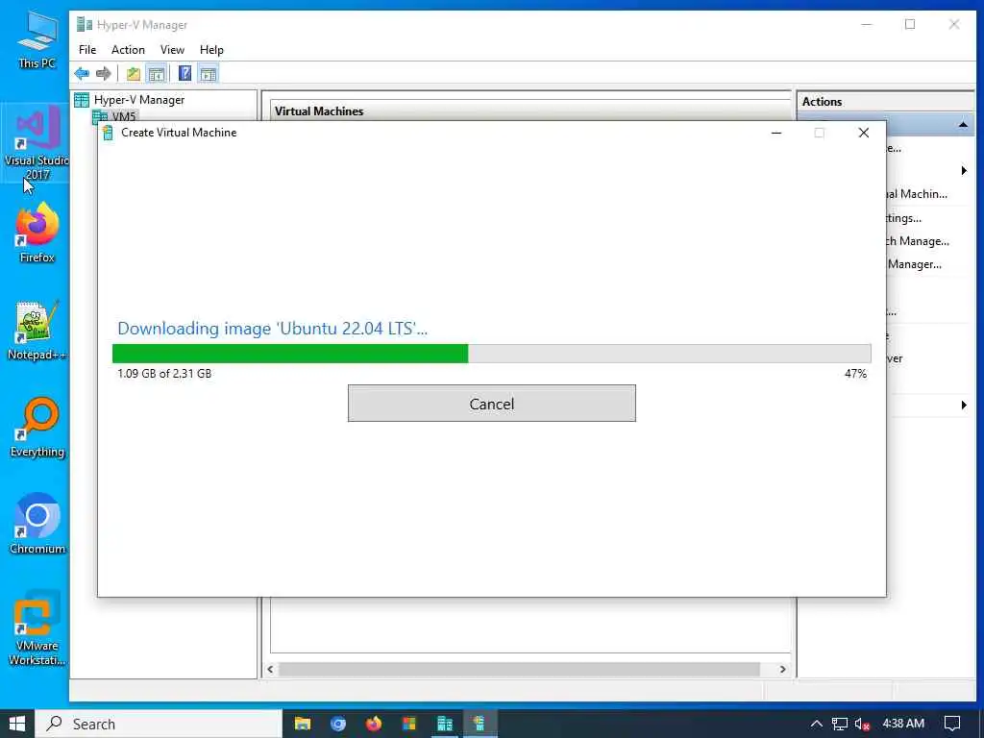Image resolution: width=984 pixels, height=738 pixels.
Task: Click the 'tings...' action in Actions pane
Action: [903, 218]
